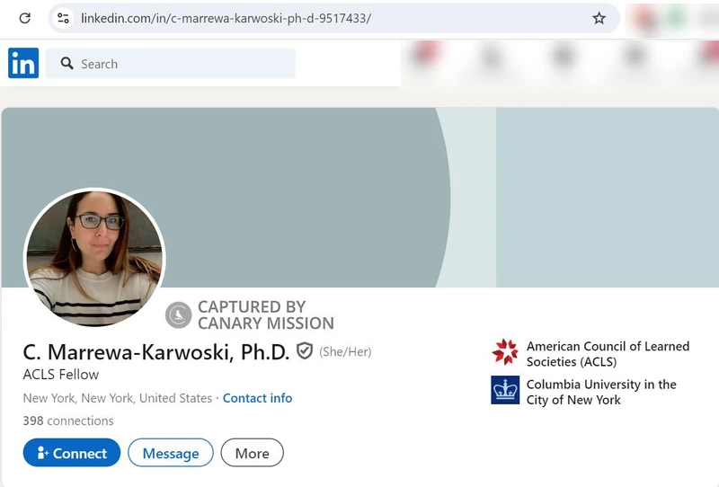The image size is (719, 487).
Task: Click the LinkedIn home logo
Action: click(x=23, y=63)
